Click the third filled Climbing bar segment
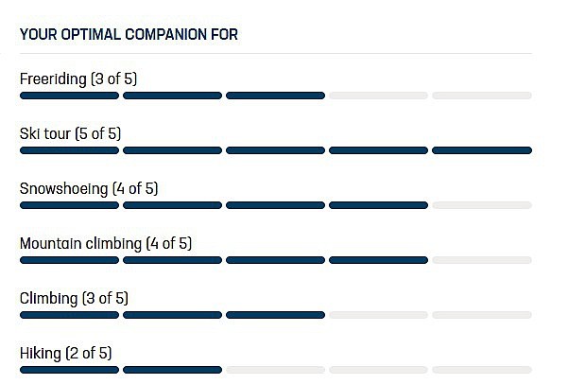 [x=275, y=315]
